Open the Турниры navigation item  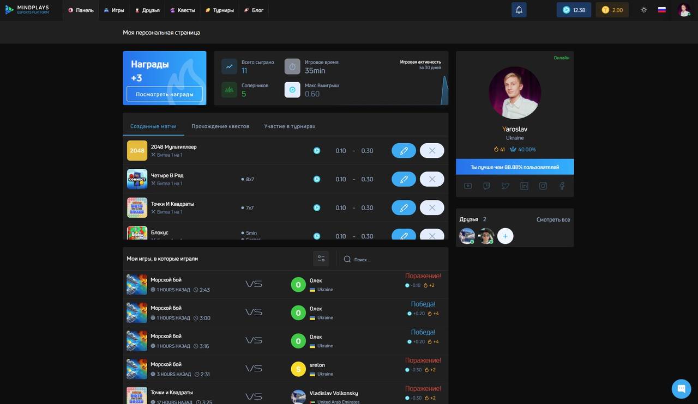(220, 10)
